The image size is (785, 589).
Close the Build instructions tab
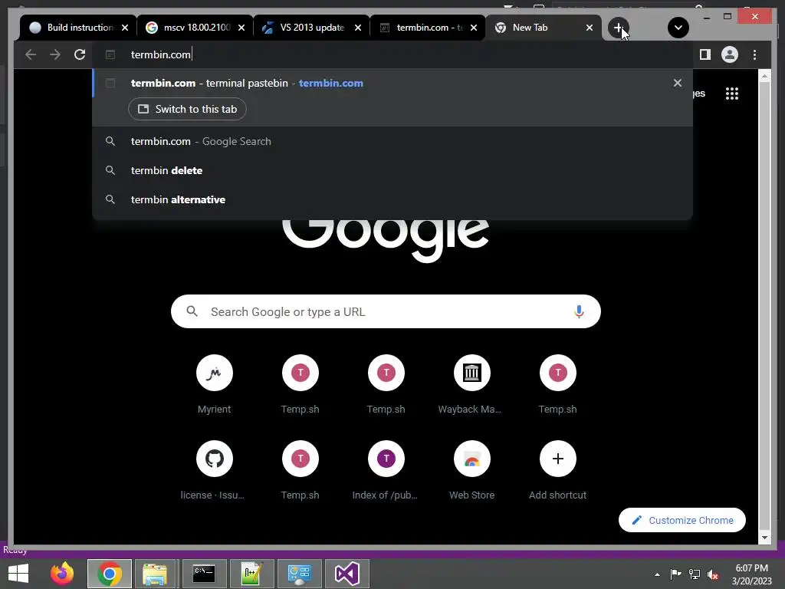[125, 28]
